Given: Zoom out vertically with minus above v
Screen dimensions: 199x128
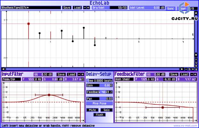Looking at the screenshot, I should (196, 59).
